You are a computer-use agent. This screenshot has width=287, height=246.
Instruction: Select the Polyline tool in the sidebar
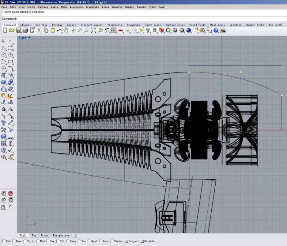pyautogui.click(x=4, y=48)
